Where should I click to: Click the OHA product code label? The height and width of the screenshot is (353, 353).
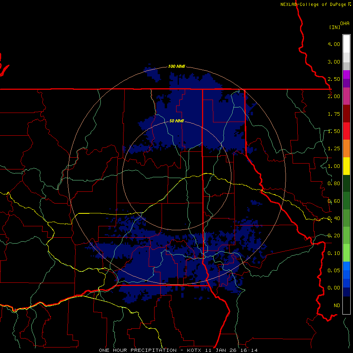coord(345,24)
